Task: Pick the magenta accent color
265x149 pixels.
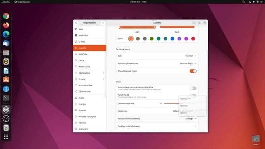Action: pos(186,38)
